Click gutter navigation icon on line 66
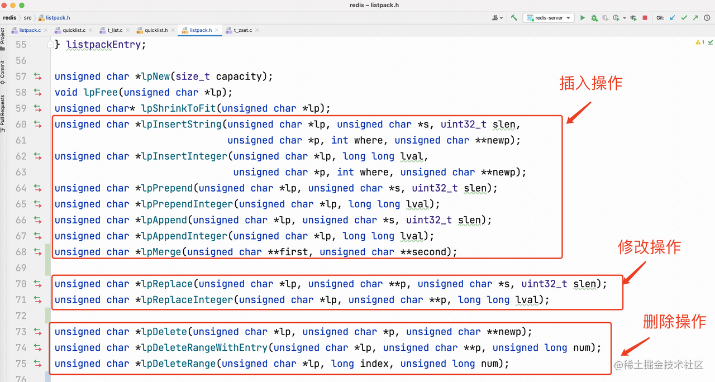The height and width of the screenshot is (382, 715). coord(38,220)
